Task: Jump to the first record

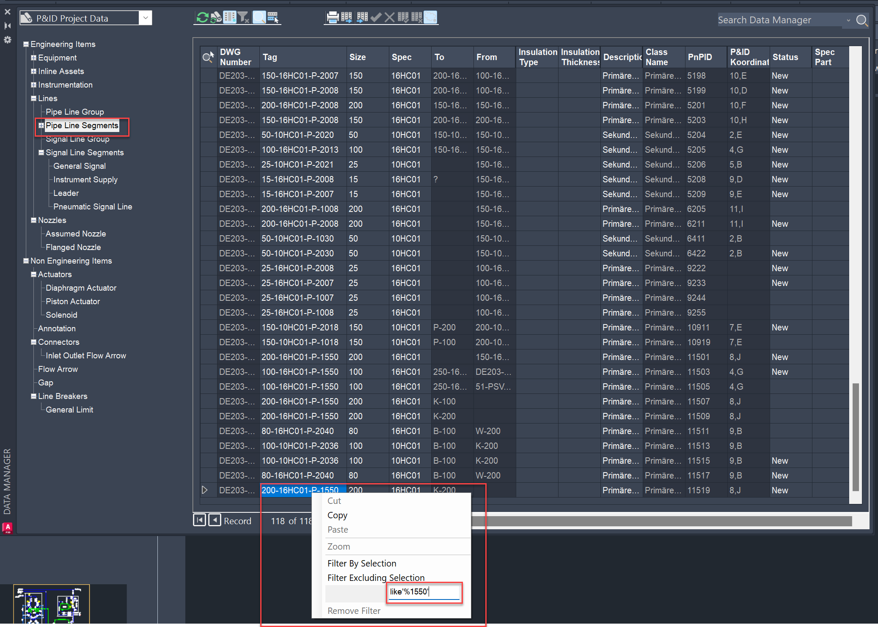Action: coord(199,520)
